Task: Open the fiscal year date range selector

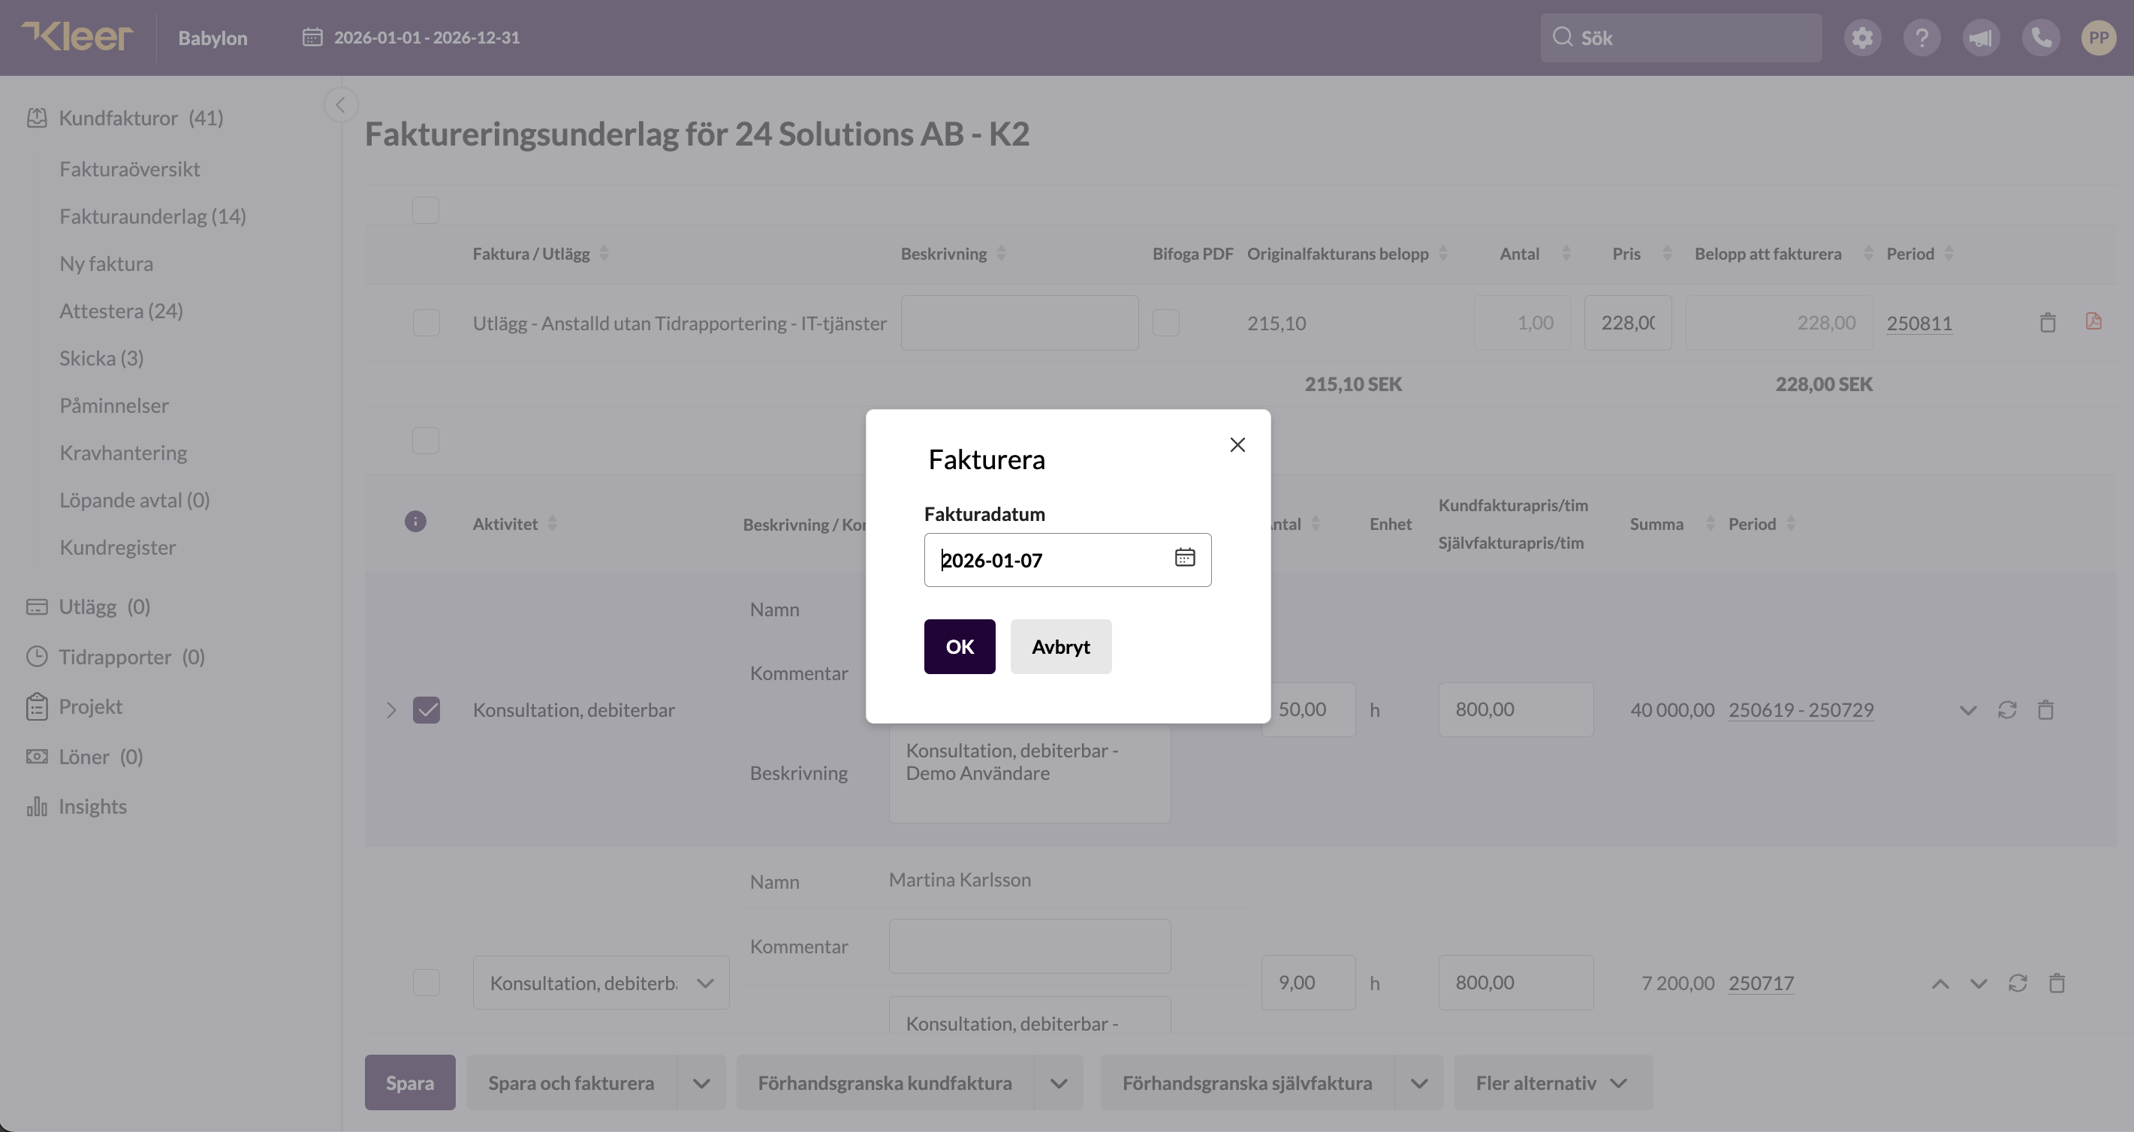Action: [x=411, y=38]
